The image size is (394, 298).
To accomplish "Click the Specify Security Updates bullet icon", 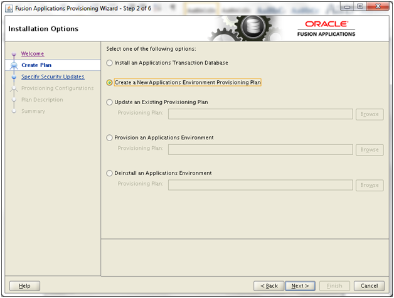I will pyautogui.click(x=14, y=77).
